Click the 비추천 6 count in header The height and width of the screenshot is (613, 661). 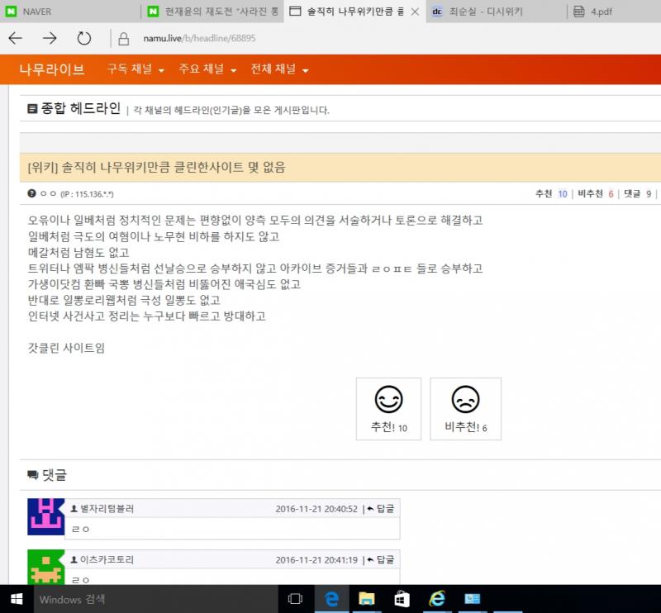(x=595, y=194)
